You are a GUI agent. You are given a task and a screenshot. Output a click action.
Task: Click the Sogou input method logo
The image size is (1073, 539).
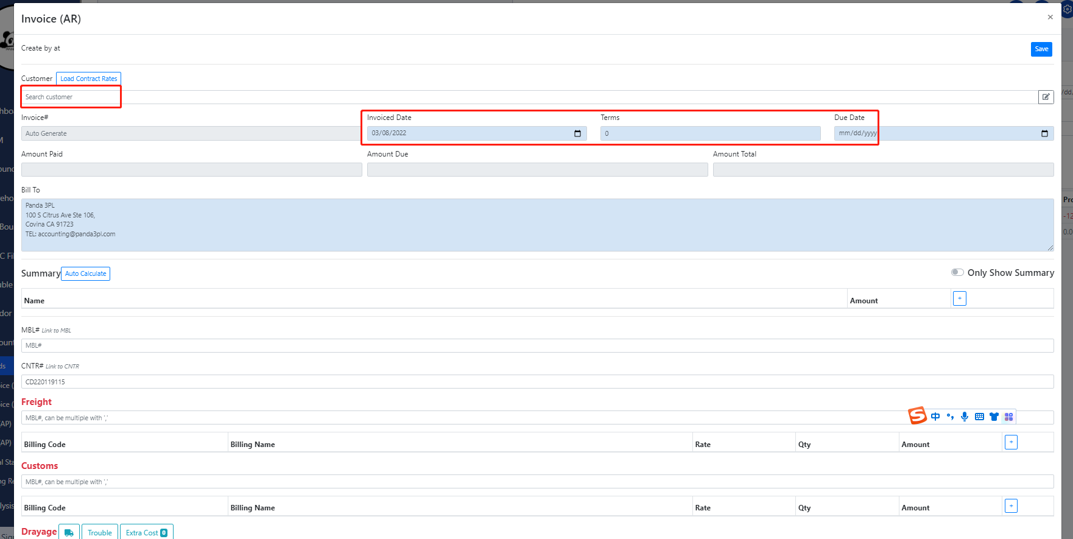click(x=917, y=416)
